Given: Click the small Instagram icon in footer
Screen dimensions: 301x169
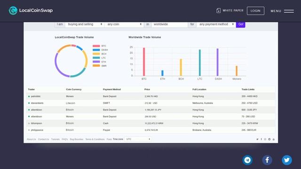Looking at the screenshot, I should coord(265,139).
